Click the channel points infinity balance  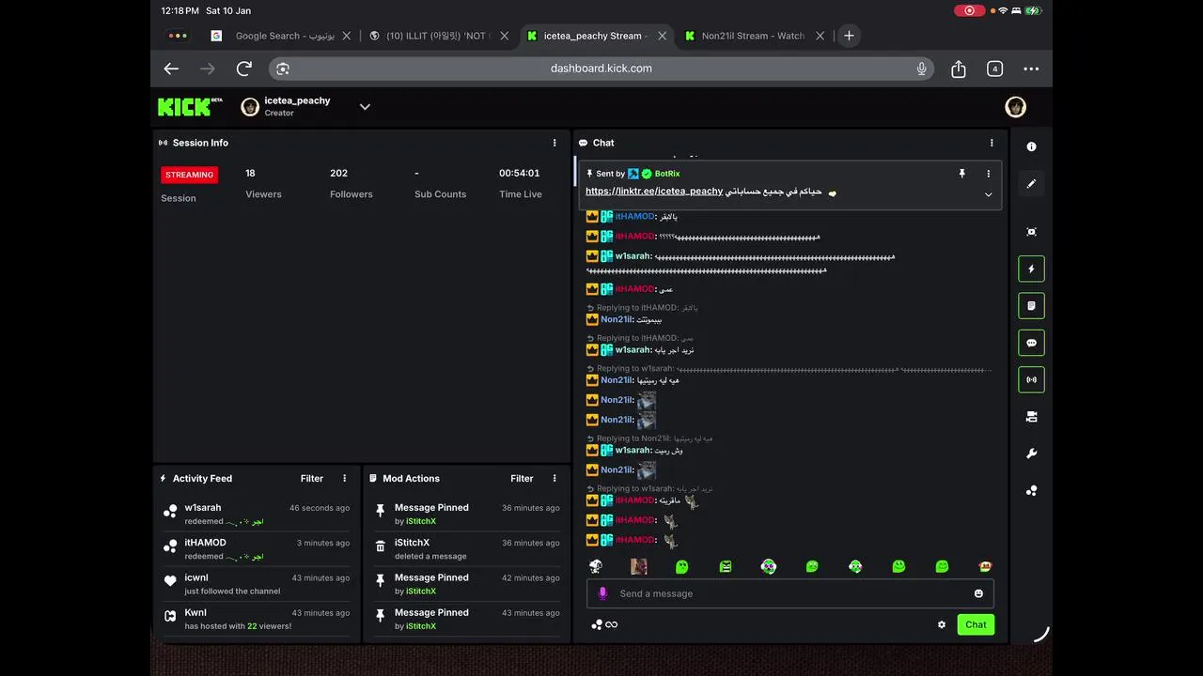(x=604, y=624)
